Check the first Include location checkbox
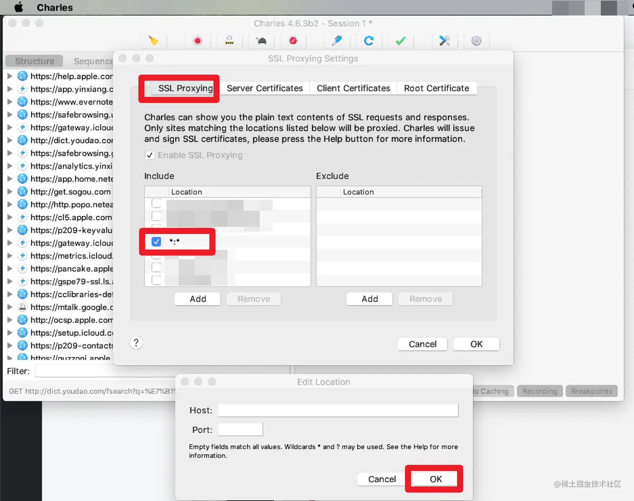The image size is (634, 501). pyautogui.click(x=156, y=203)
